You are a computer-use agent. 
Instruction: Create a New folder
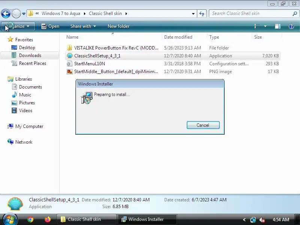118,26
